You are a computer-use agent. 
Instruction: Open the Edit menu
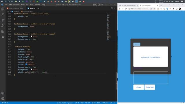click(x=10, y=5)
